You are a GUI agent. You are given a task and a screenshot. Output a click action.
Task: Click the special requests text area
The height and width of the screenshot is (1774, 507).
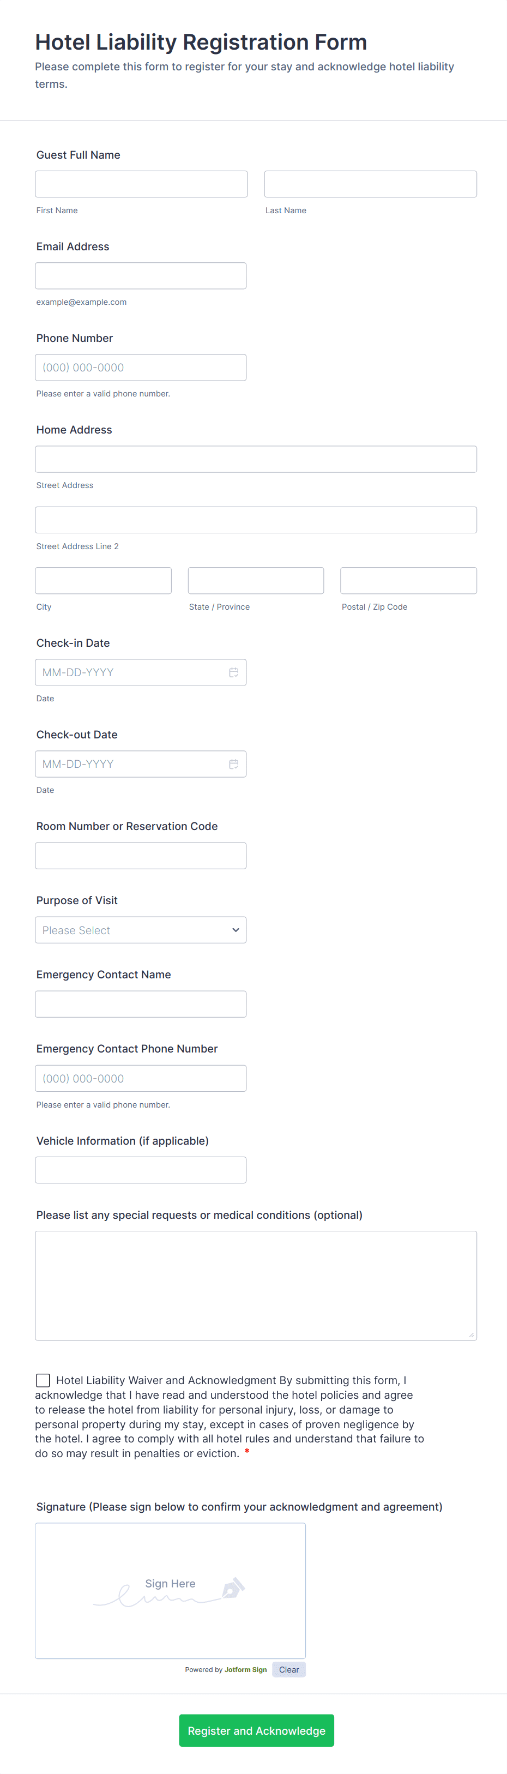[256, 1286]
